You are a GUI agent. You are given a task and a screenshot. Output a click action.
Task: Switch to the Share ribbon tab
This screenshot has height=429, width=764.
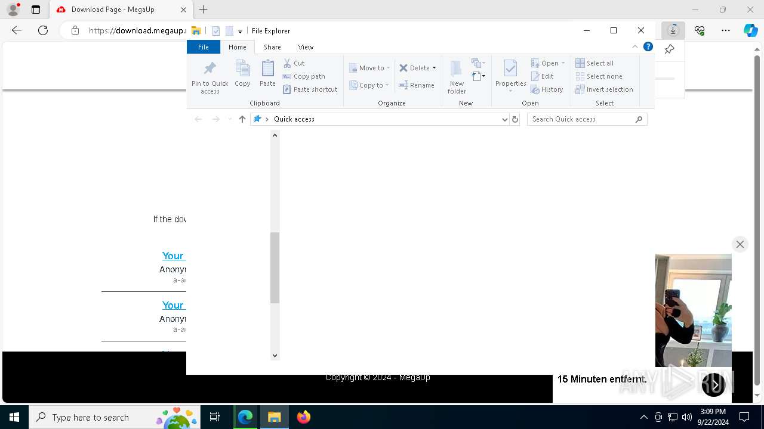pyautogui.click(x=272, y=47)
